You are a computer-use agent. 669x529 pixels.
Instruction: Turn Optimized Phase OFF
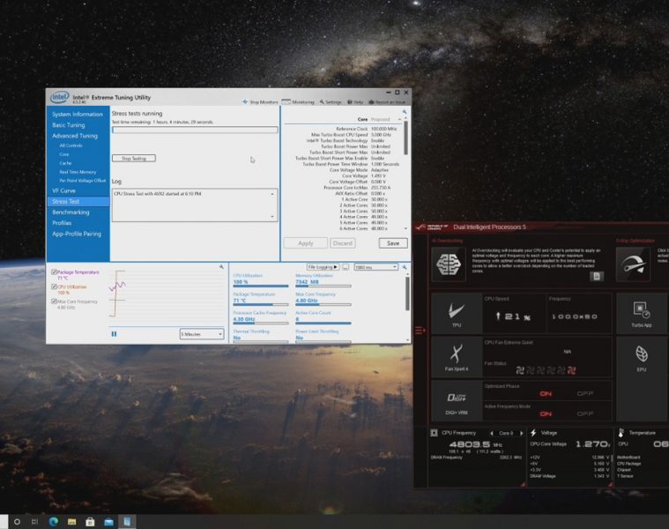585,393
